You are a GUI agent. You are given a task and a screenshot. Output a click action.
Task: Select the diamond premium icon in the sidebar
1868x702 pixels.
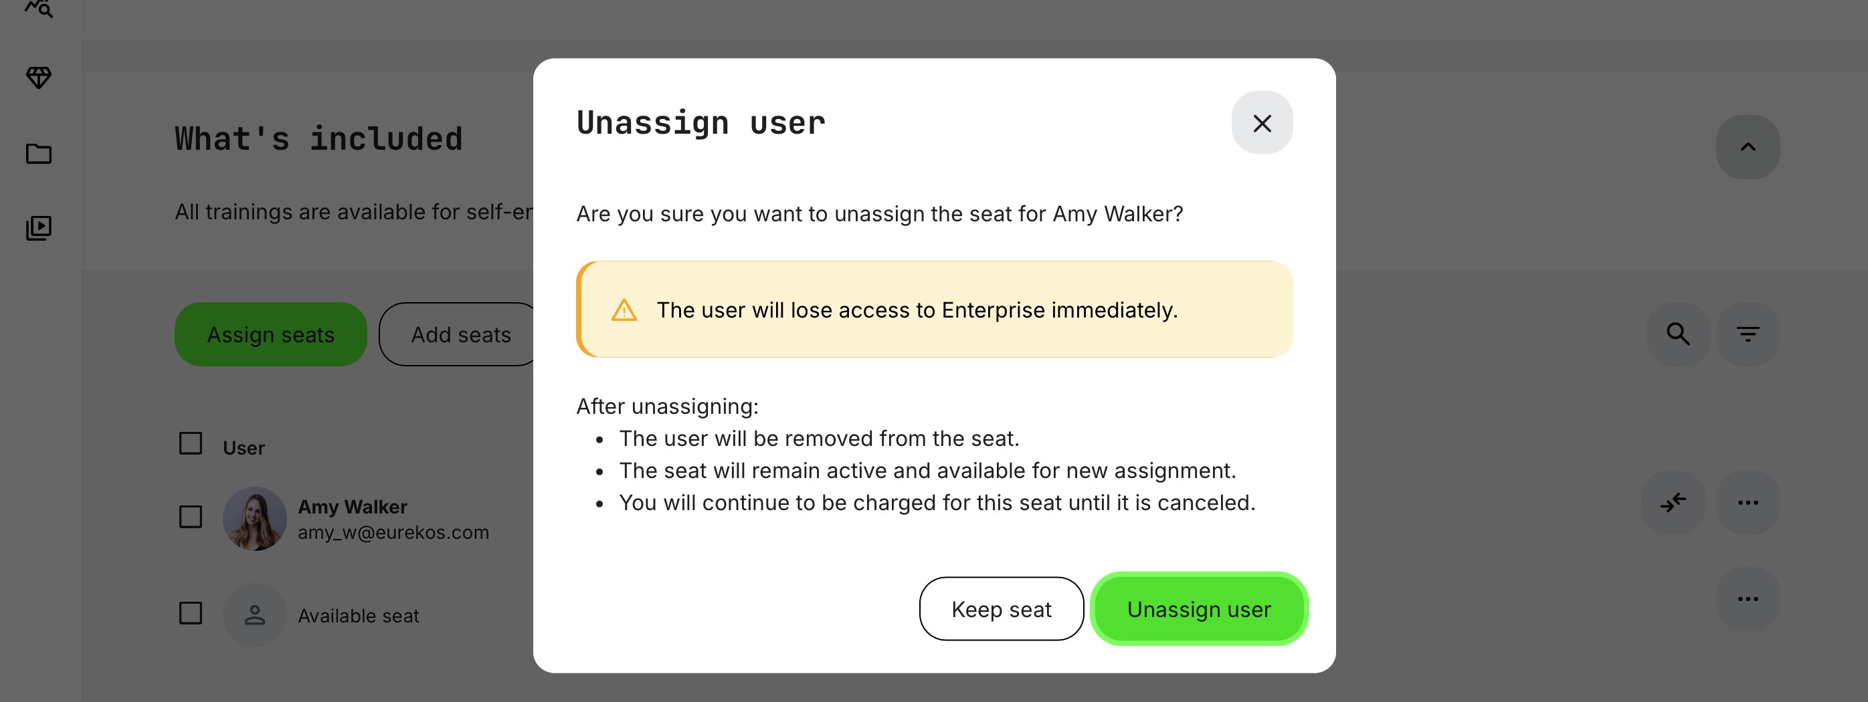click(x=39, y=77)
